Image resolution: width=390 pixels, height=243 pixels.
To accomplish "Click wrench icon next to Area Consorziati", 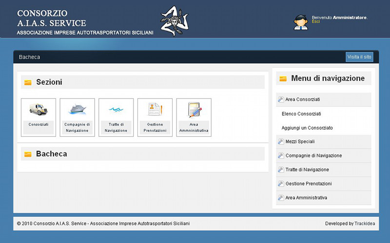I will 281,100.
